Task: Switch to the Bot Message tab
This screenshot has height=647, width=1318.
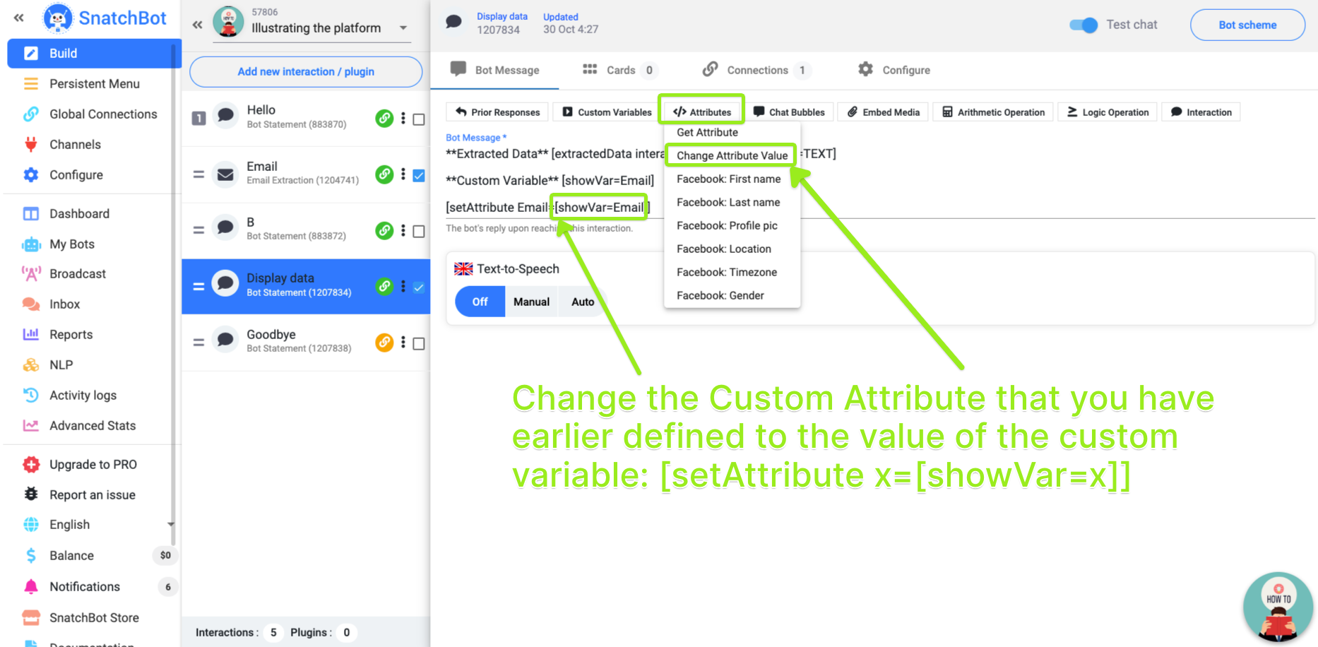Action: [494, 70]
